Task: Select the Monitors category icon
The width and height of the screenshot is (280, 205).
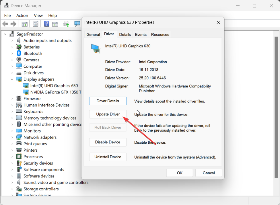Action: click(x=19, y=131)
